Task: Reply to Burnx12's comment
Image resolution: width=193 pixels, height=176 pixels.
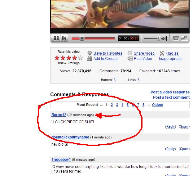Action: 170,127
